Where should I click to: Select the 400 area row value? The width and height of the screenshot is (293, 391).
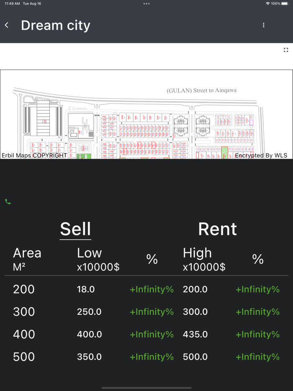[24, 334]
